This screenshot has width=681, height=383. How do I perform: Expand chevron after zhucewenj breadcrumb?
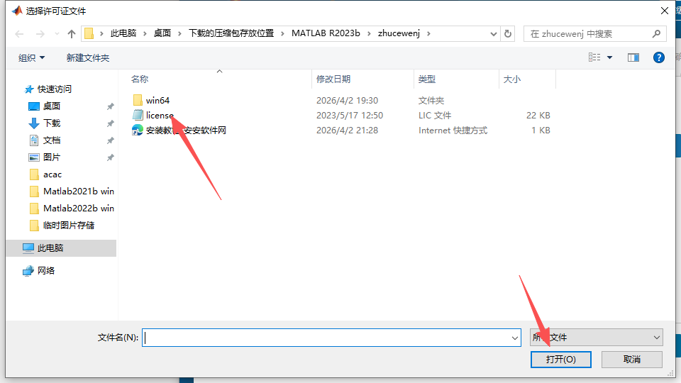[428, 33]
